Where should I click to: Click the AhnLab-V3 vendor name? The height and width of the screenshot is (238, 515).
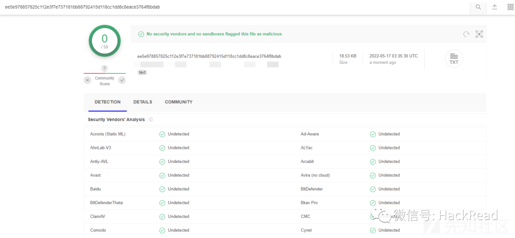click(101, 148)
